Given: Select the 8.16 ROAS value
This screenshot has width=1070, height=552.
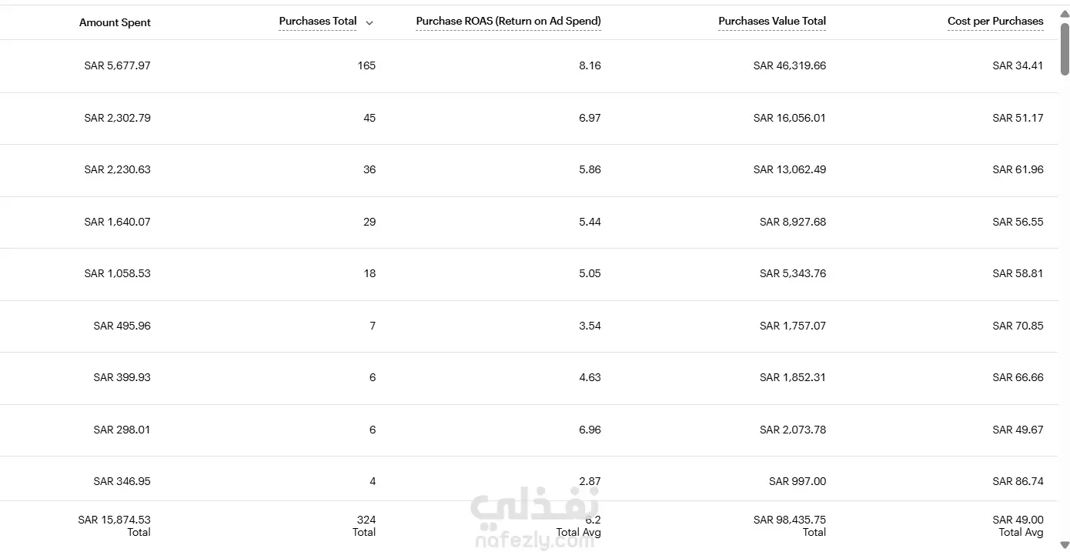Looking at the screenshot, I should coord(590,65).
